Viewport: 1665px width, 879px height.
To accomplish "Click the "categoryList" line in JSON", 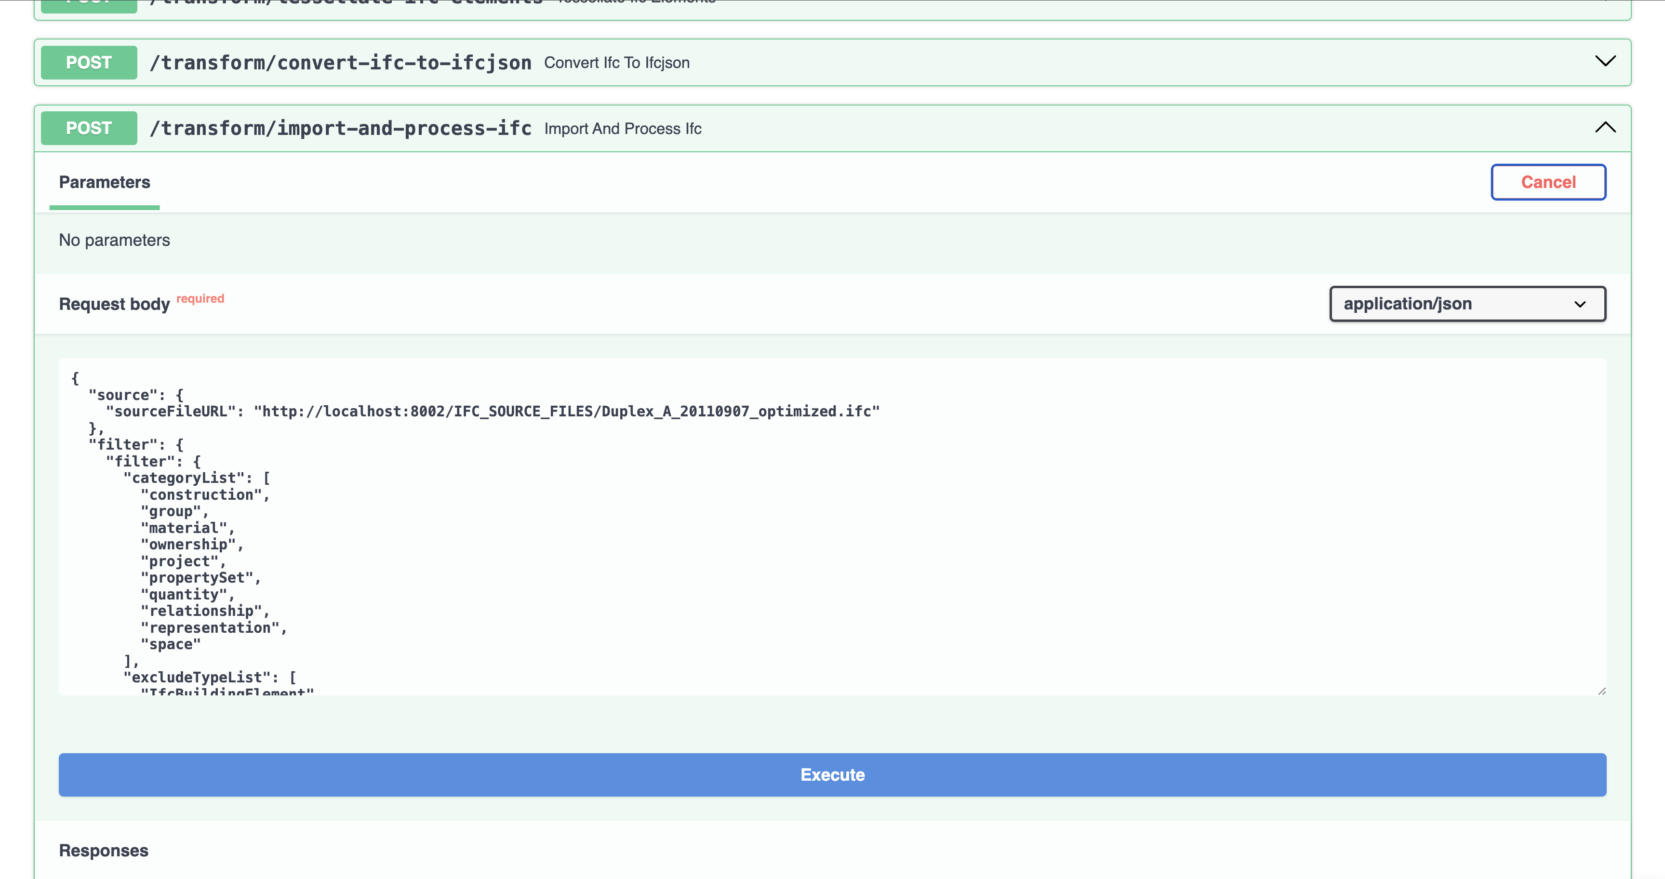I will (x=197, y=478).
